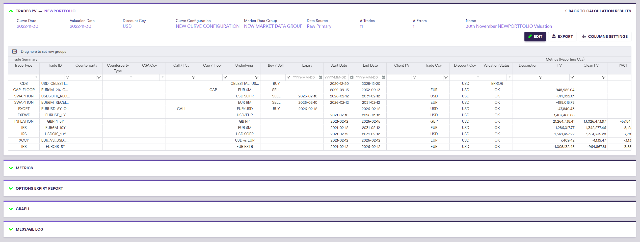Open the CSA Ccy filter dropdown
The height and width of the screenshot is (242, 640).
click(x=163, y=77)
